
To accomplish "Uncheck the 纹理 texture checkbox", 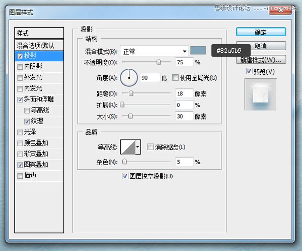I will [27, 121].
